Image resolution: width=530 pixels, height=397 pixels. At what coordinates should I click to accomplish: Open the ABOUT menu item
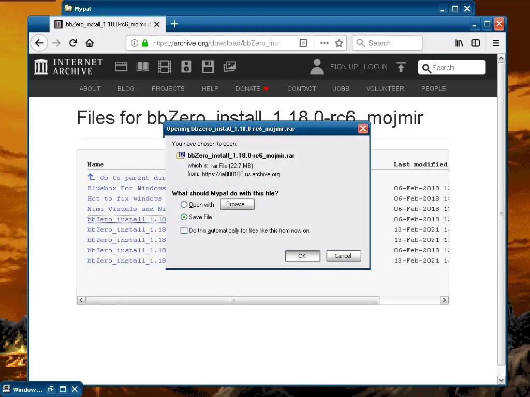(90, 88)
